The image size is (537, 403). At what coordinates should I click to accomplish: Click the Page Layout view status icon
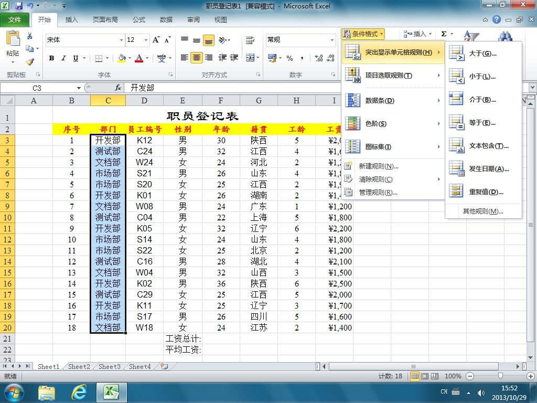pyautogui.click(x=425, y=376)
